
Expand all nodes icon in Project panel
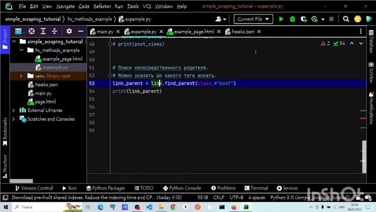pyautogui.click(x=43, y=31)
